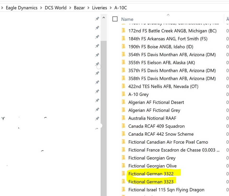
Task: Tick the select-all checkbox beside Name
Action: pyautogui.click(x=115, y=19)
